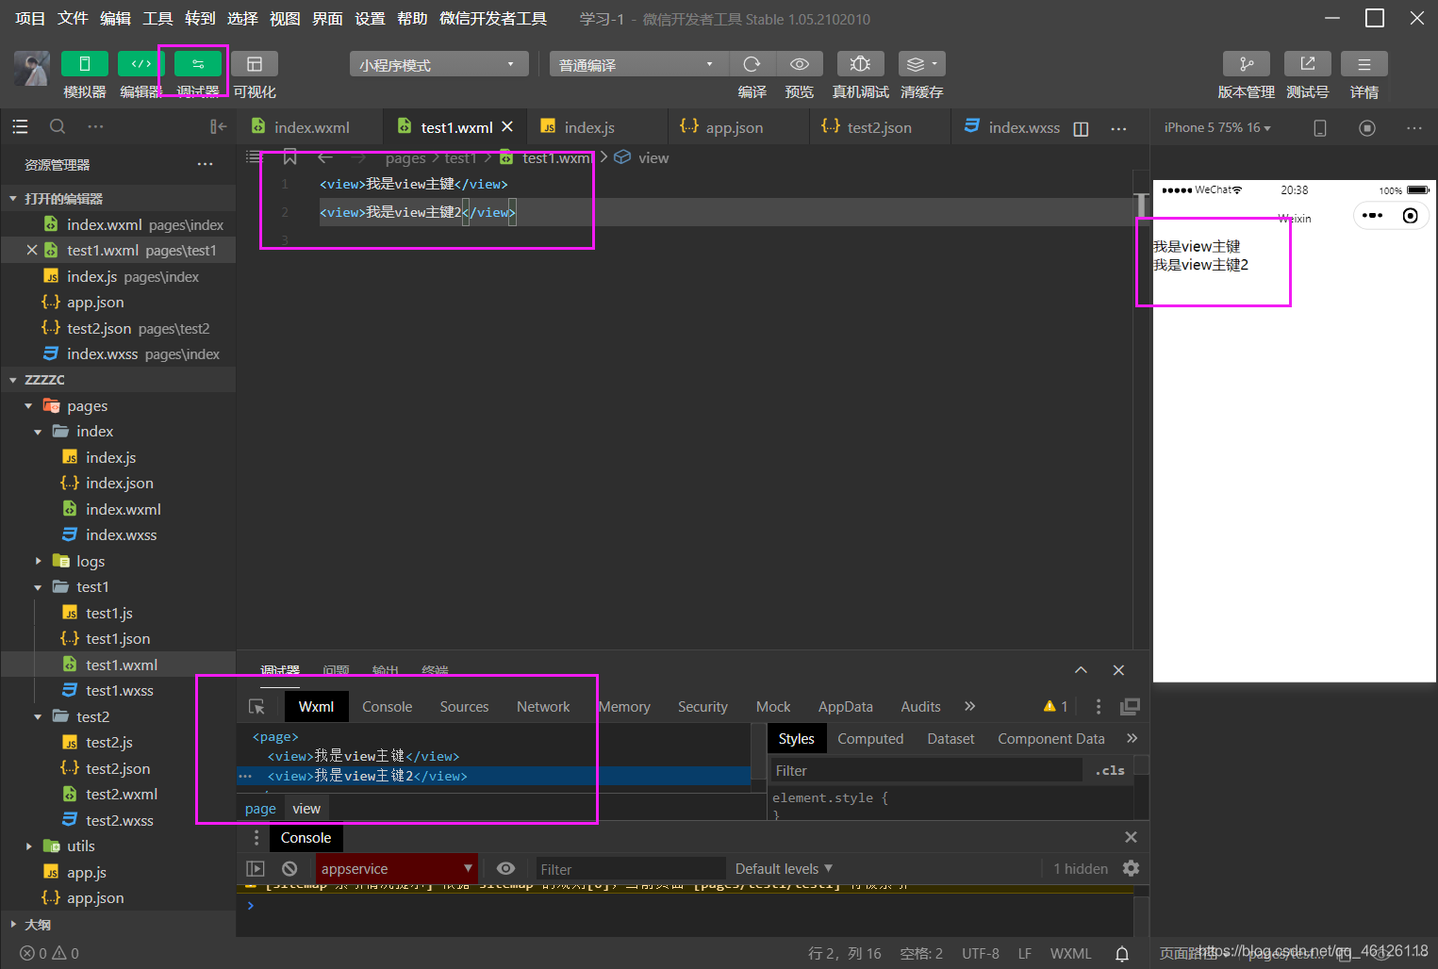
Task: Expand the utils folder
Action: click(28, 846)
